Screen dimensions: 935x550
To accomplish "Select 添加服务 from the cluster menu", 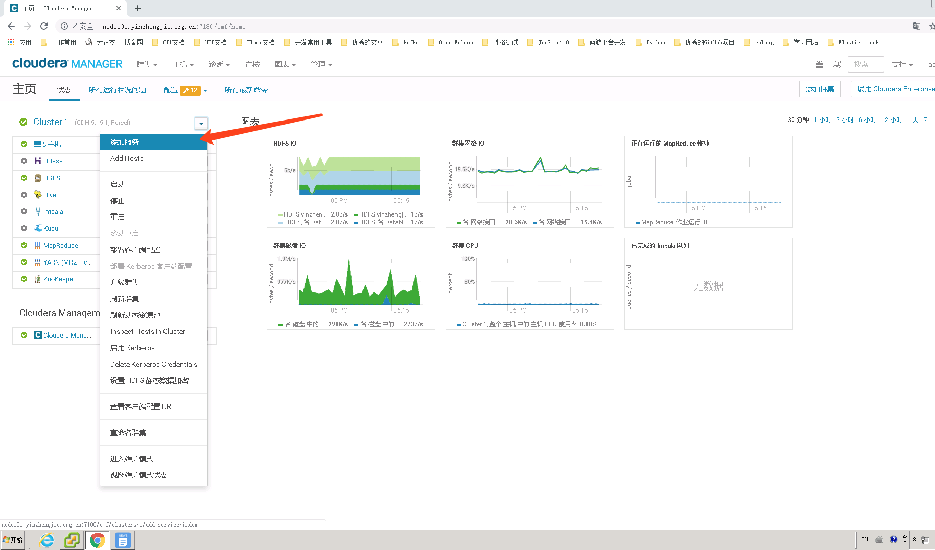I will click(x=123, y=142).
